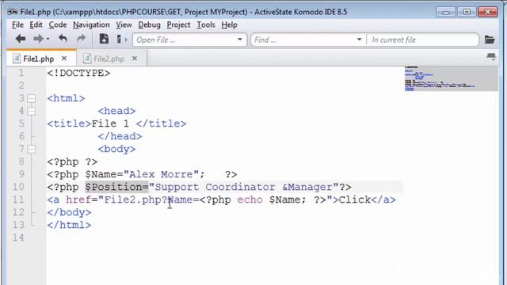Open the Find history dropdown arrow

point(359,40)
